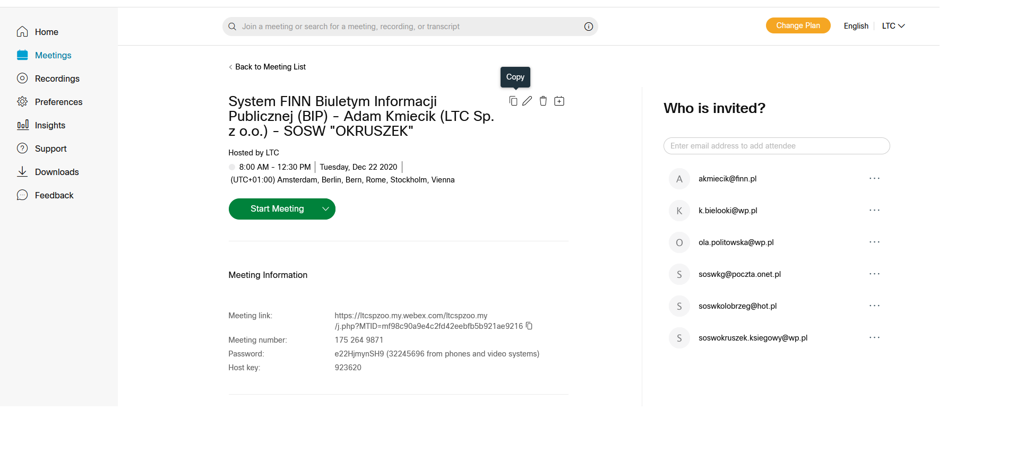
Task: Select Downloads in the sidebar
Action: pyautogui.click(x=56, y=172)
